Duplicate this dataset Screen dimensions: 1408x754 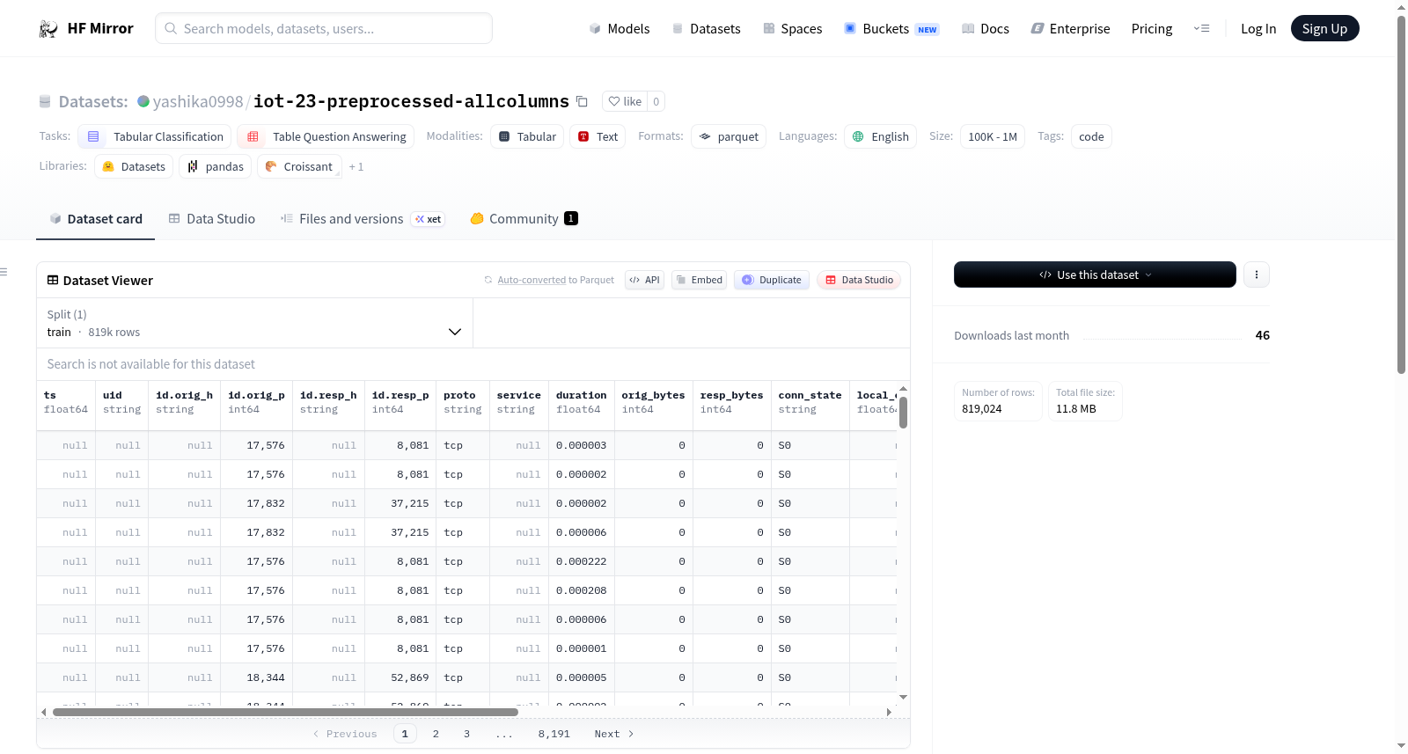(x=772, y=280)
